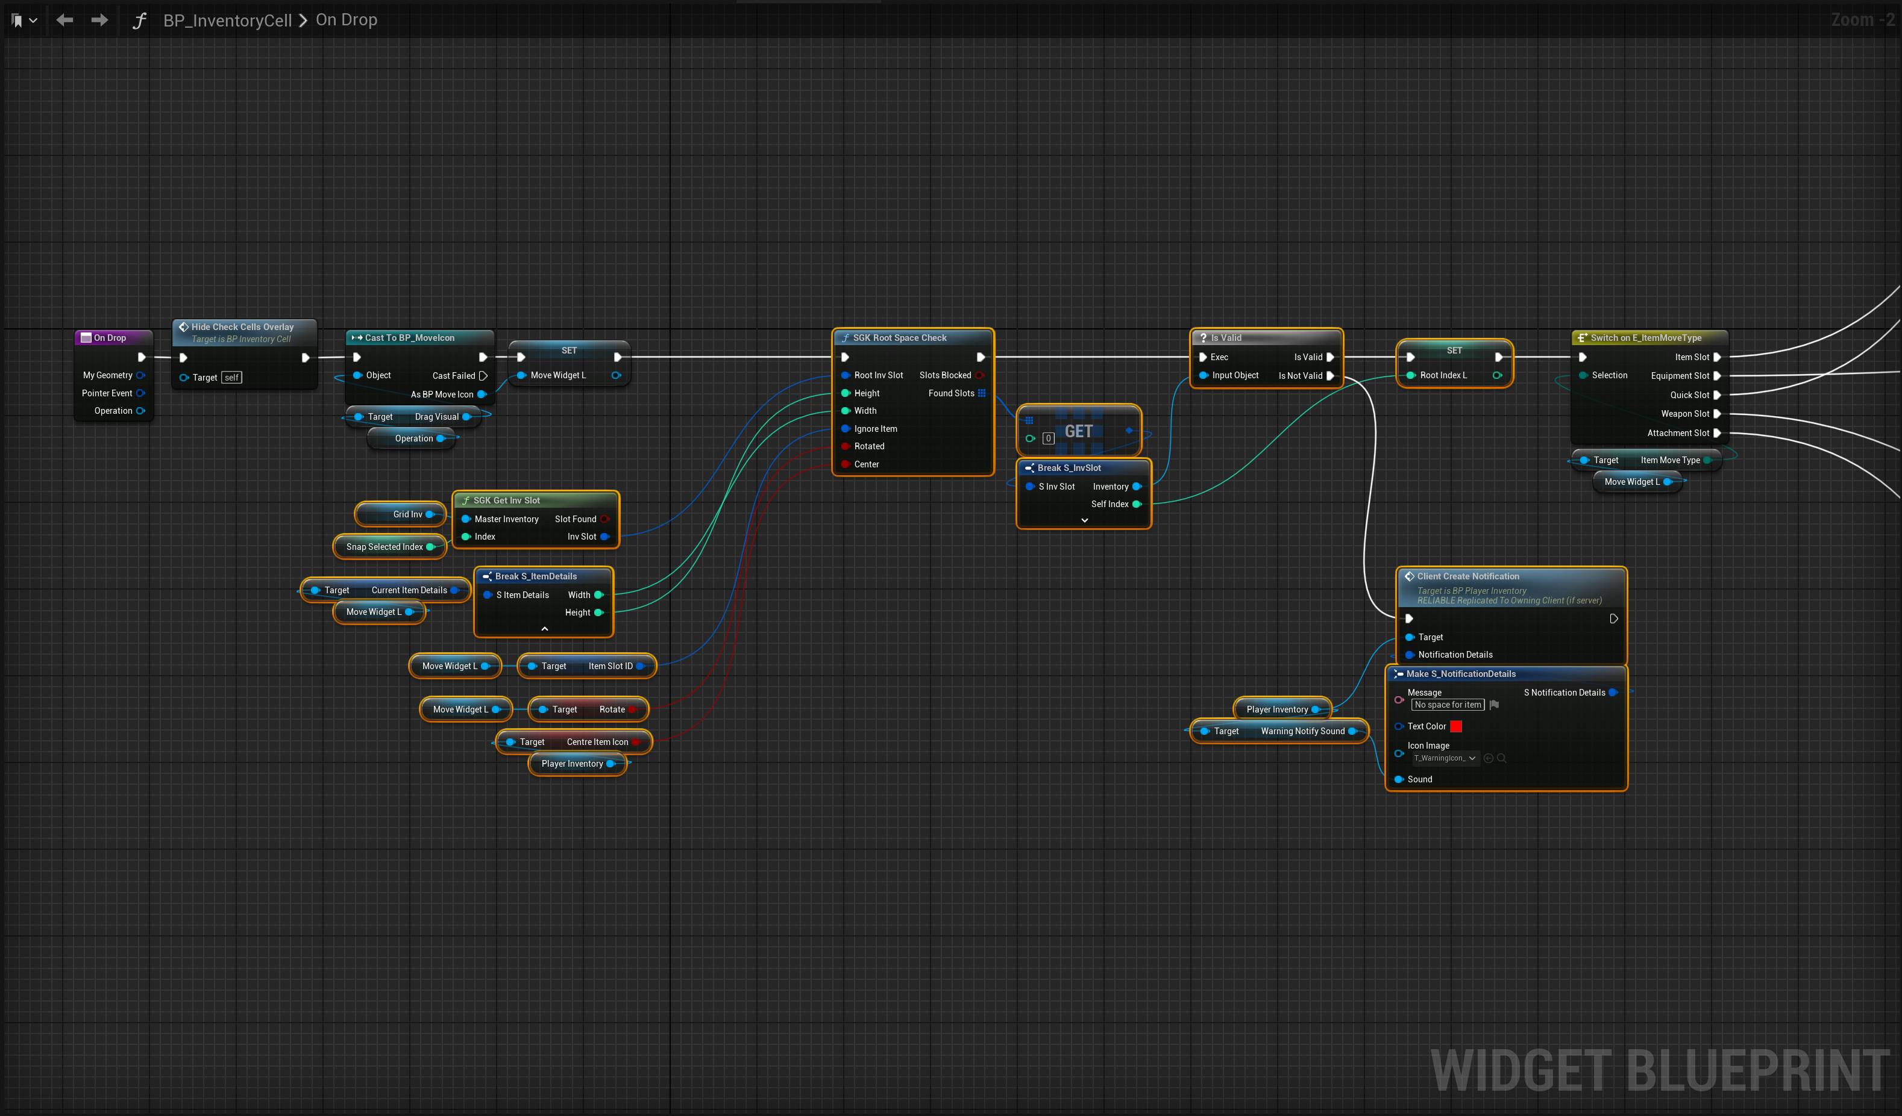Screen dimensions: 1902x1116
Task: Click the On Drop breadcrumb label
Action: pos(347,20)
